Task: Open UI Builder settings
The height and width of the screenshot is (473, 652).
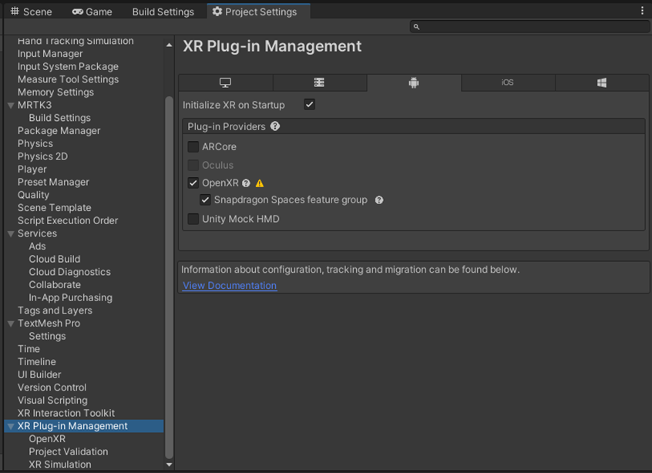Action: point(39,375)
